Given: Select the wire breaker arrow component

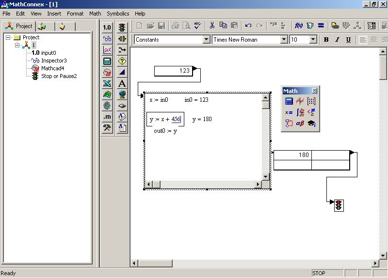Looking at the screenshot, I should point(122,50).
